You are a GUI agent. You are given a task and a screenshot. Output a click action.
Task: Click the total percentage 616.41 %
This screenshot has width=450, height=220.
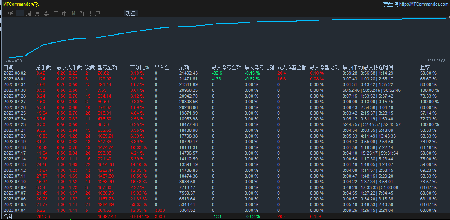coord(140,216)
